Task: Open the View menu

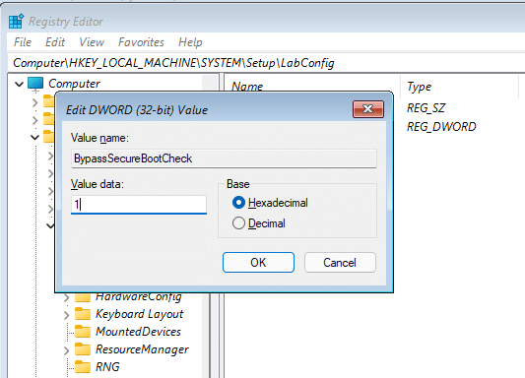Action: (92, 42)
